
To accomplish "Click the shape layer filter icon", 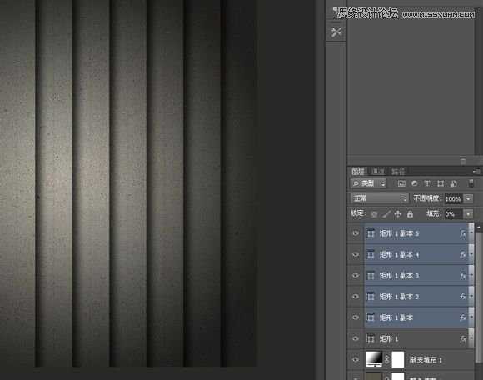I will coord(441,183).
